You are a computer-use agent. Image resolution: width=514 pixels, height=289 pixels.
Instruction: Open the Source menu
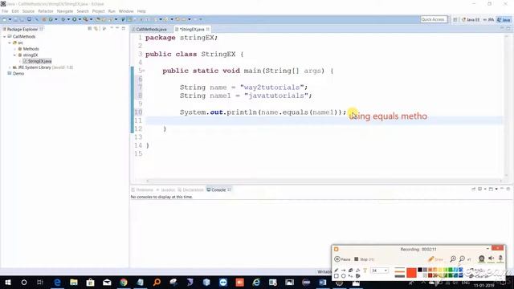(x=28, y=11)
